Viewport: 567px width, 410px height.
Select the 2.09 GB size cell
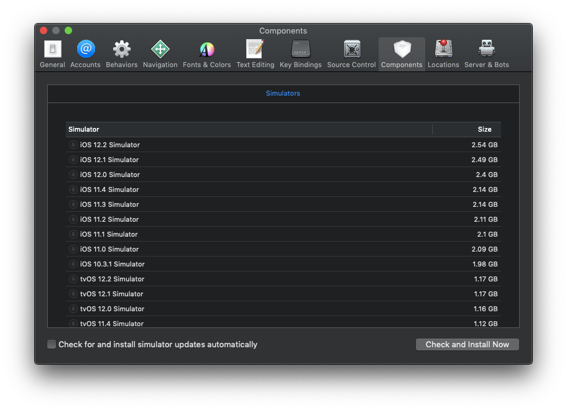(x=484, y=249)
